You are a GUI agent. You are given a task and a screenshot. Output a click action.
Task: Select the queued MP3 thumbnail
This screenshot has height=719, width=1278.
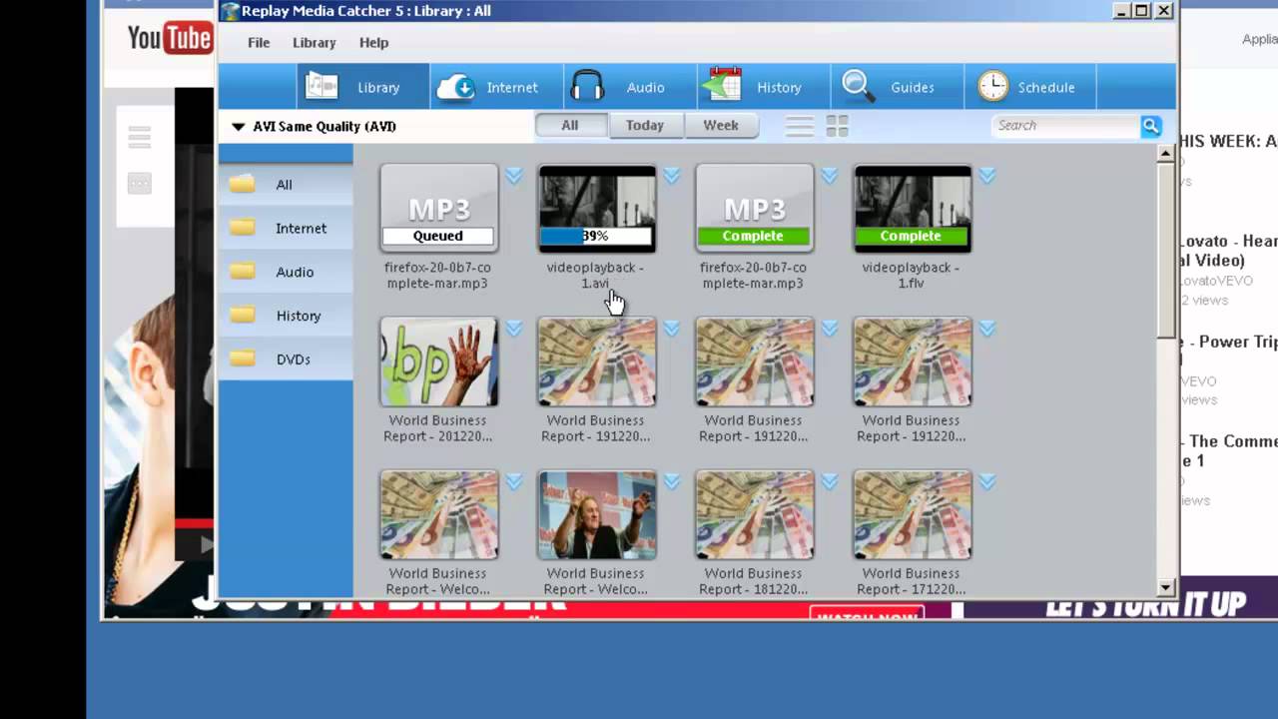tap(439, 208)
